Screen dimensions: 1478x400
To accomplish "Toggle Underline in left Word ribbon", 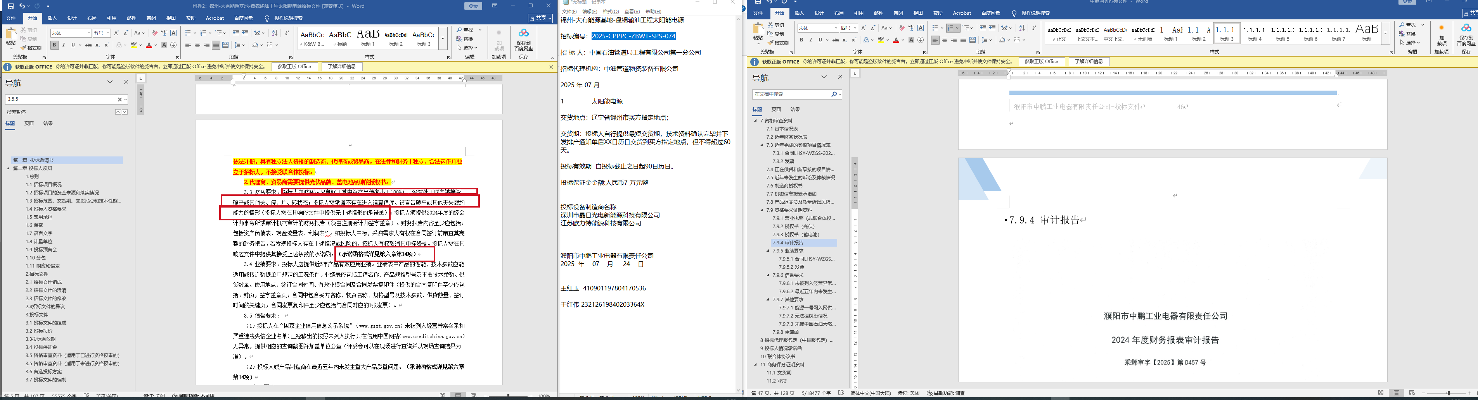I will tap(73, 45).
